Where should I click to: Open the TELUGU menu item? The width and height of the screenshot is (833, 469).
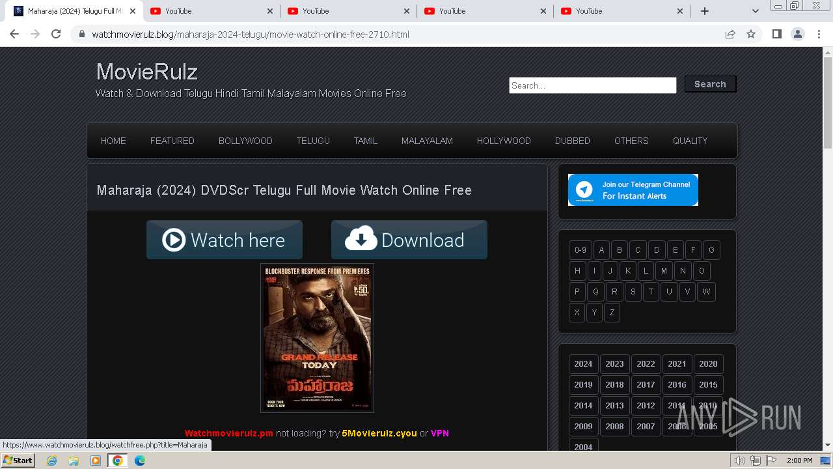click(313, 141)
